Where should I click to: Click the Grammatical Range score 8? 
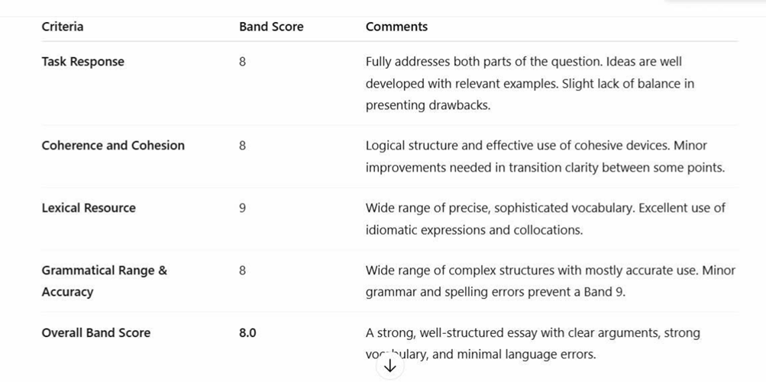click(x=242, y=271)
